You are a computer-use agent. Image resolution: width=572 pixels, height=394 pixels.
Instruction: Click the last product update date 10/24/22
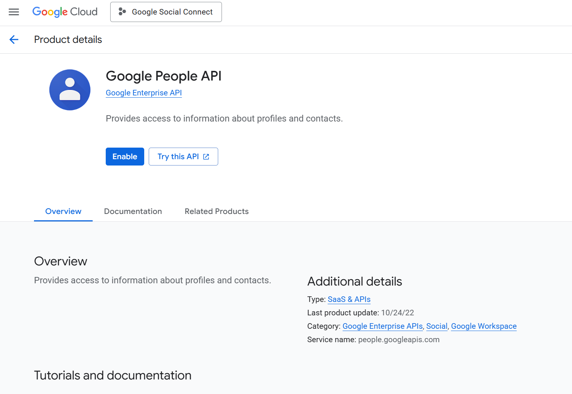(398, 313)
